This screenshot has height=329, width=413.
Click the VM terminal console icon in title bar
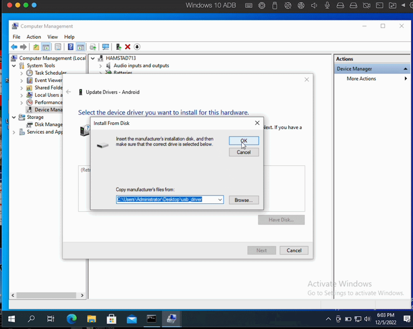[379, 5]
